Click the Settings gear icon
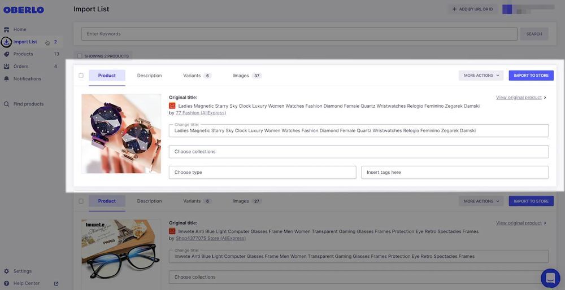This screenshot has height=290, width=565. pyautogui.click(x=6, y=271)
